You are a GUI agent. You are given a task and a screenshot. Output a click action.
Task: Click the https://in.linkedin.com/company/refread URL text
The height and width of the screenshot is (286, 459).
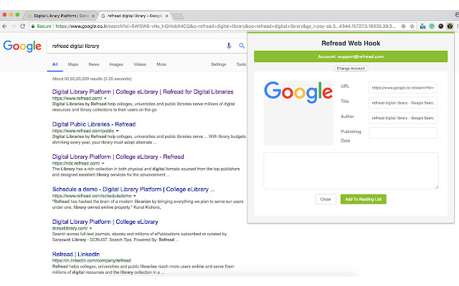coord(92,260)
